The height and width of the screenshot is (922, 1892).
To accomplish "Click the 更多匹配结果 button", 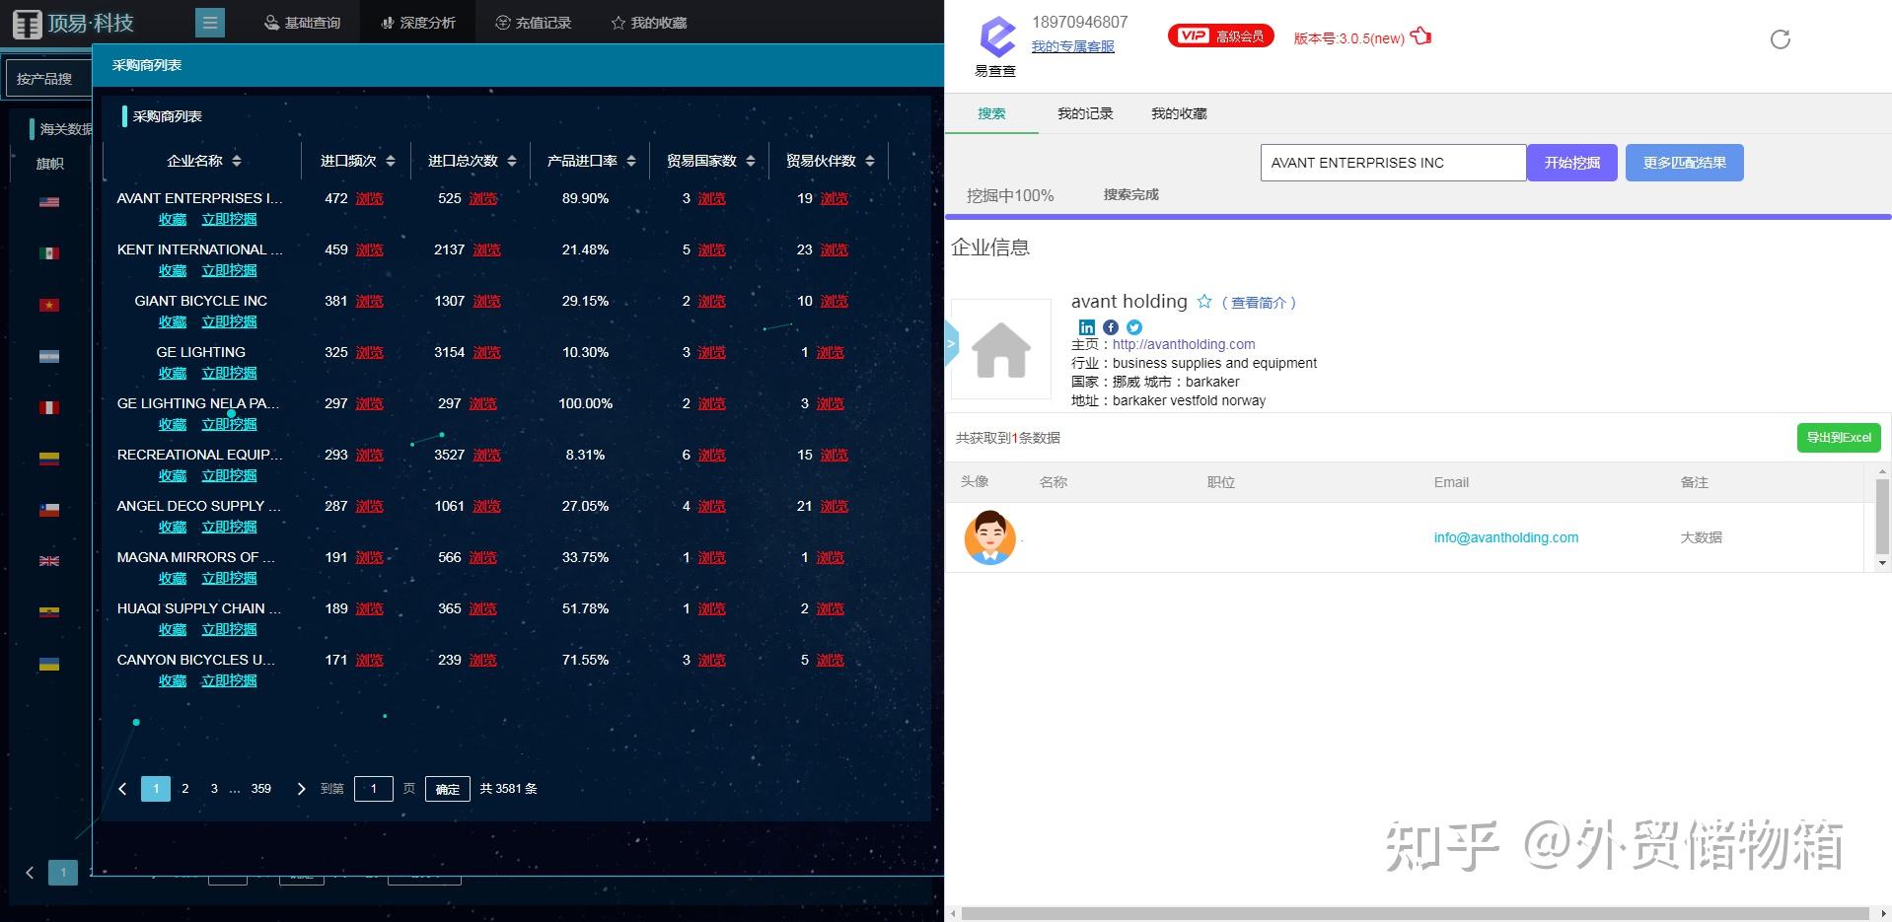I will [x=1684, y=163].
